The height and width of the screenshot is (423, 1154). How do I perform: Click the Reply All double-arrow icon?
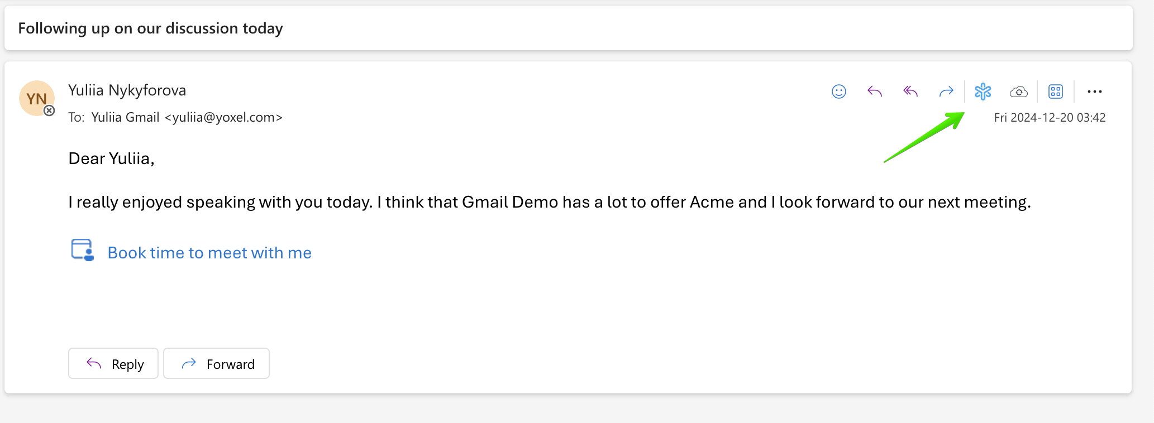(910, 92)
